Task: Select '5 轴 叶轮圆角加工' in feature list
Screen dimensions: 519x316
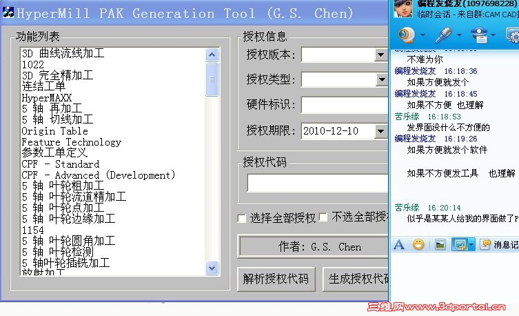Action: (x=68, y=241)
